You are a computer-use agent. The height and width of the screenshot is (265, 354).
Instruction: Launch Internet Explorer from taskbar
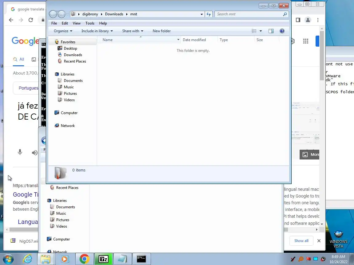pos(27,259)
